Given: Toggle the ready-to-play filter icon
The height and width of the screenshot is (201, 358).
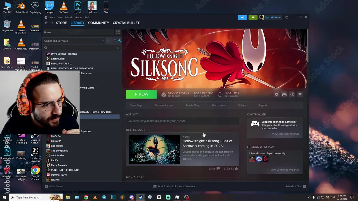Looking at the screenshot, I should (120, 41).
